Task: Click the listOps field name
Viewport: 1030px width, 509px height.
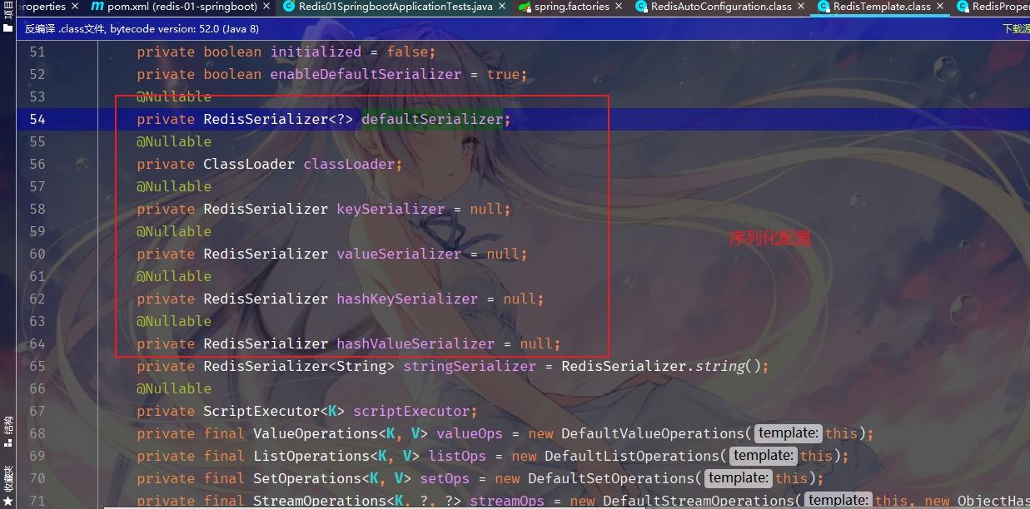Action: 457,456
